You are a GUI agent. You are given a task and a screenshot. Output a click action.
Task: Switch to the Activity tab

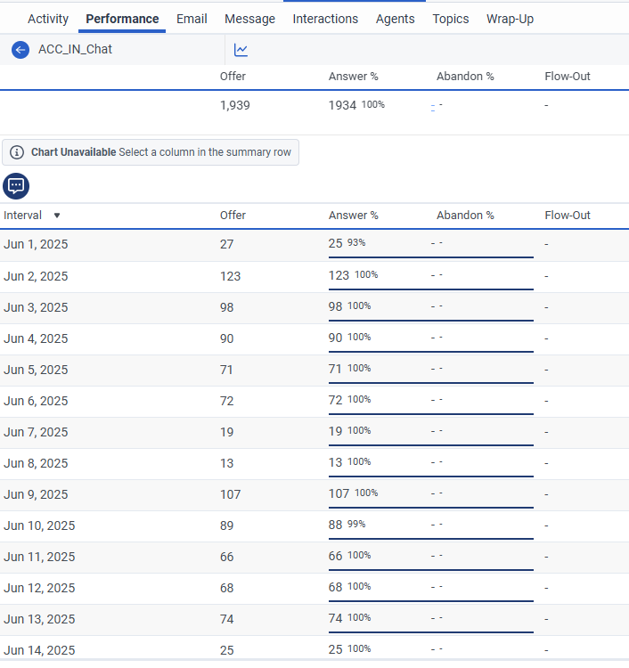tap(48, 19)
